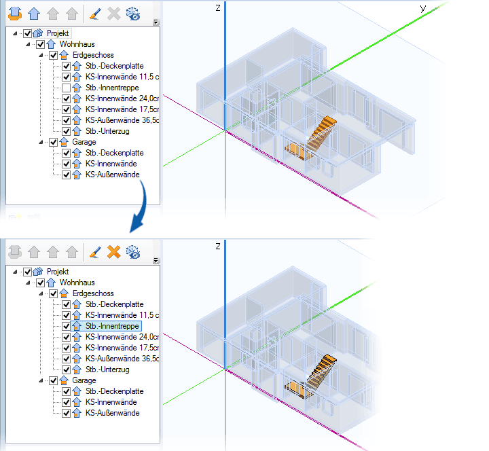
Task: Click the KS-Außenwände 36,5 icon in lower tree
Action: pos(77,359)
